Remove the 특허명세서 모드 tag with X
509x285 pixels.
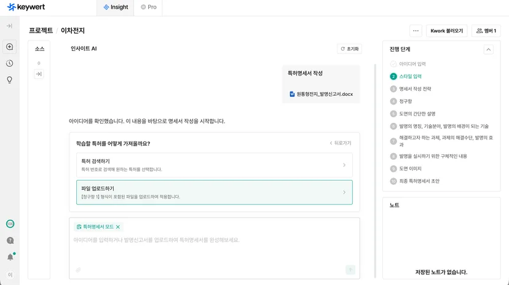[118, 227]
